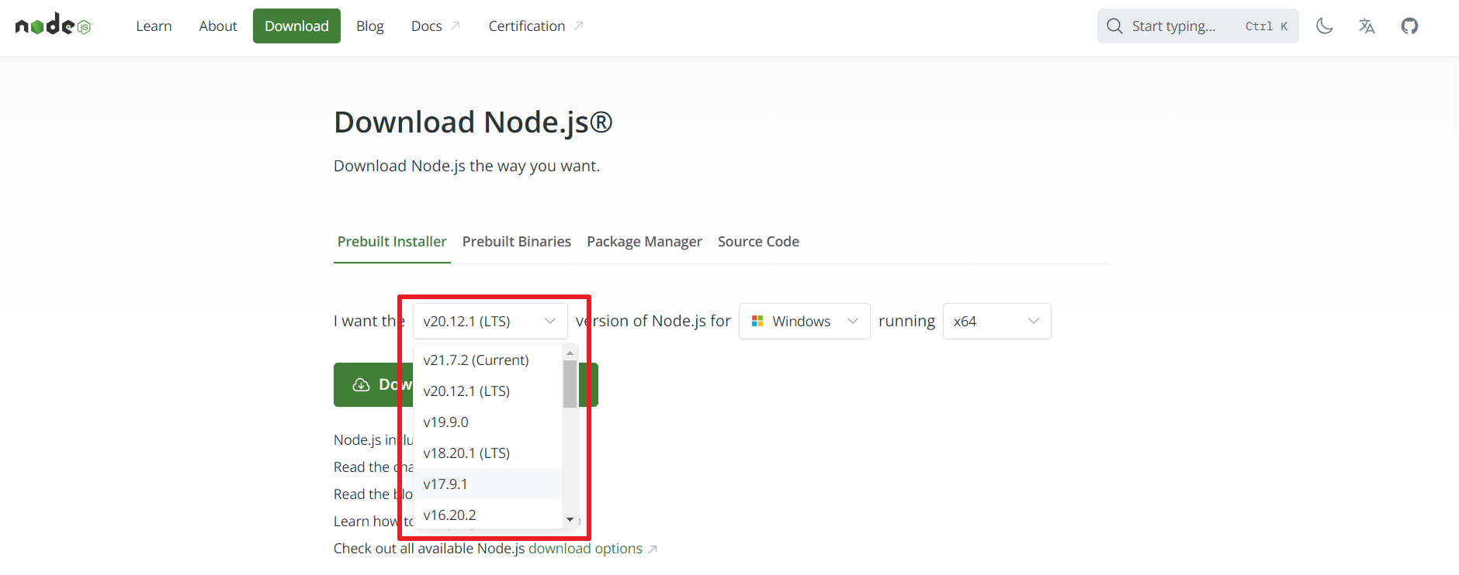The height and width of the screenshot is (575, 1459).
Task: Toggle dark mode moon icon
Action: click(1325, 26)
